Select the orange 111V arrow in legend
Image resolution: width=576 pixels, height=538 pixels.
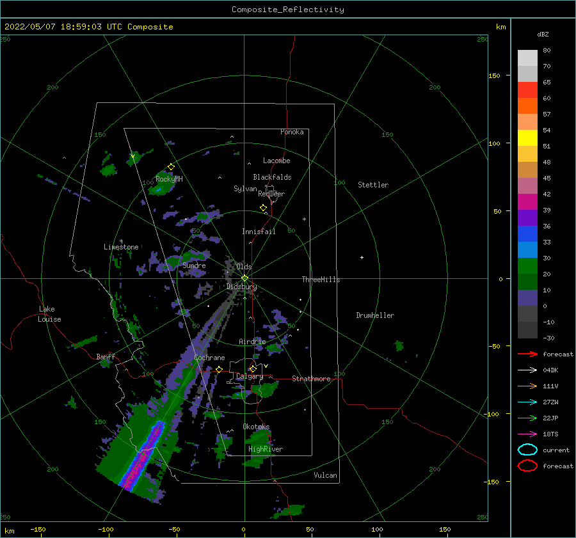527,386
